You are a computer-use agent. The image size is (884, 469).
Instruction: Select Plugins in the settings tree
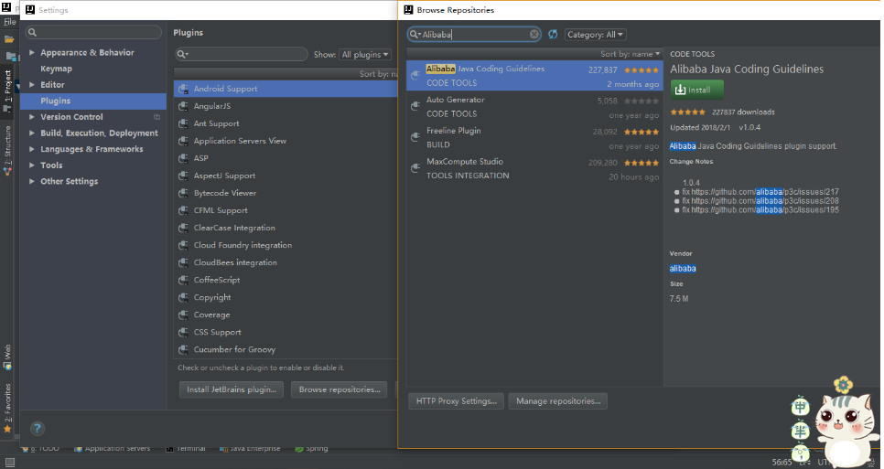[55, 101]
